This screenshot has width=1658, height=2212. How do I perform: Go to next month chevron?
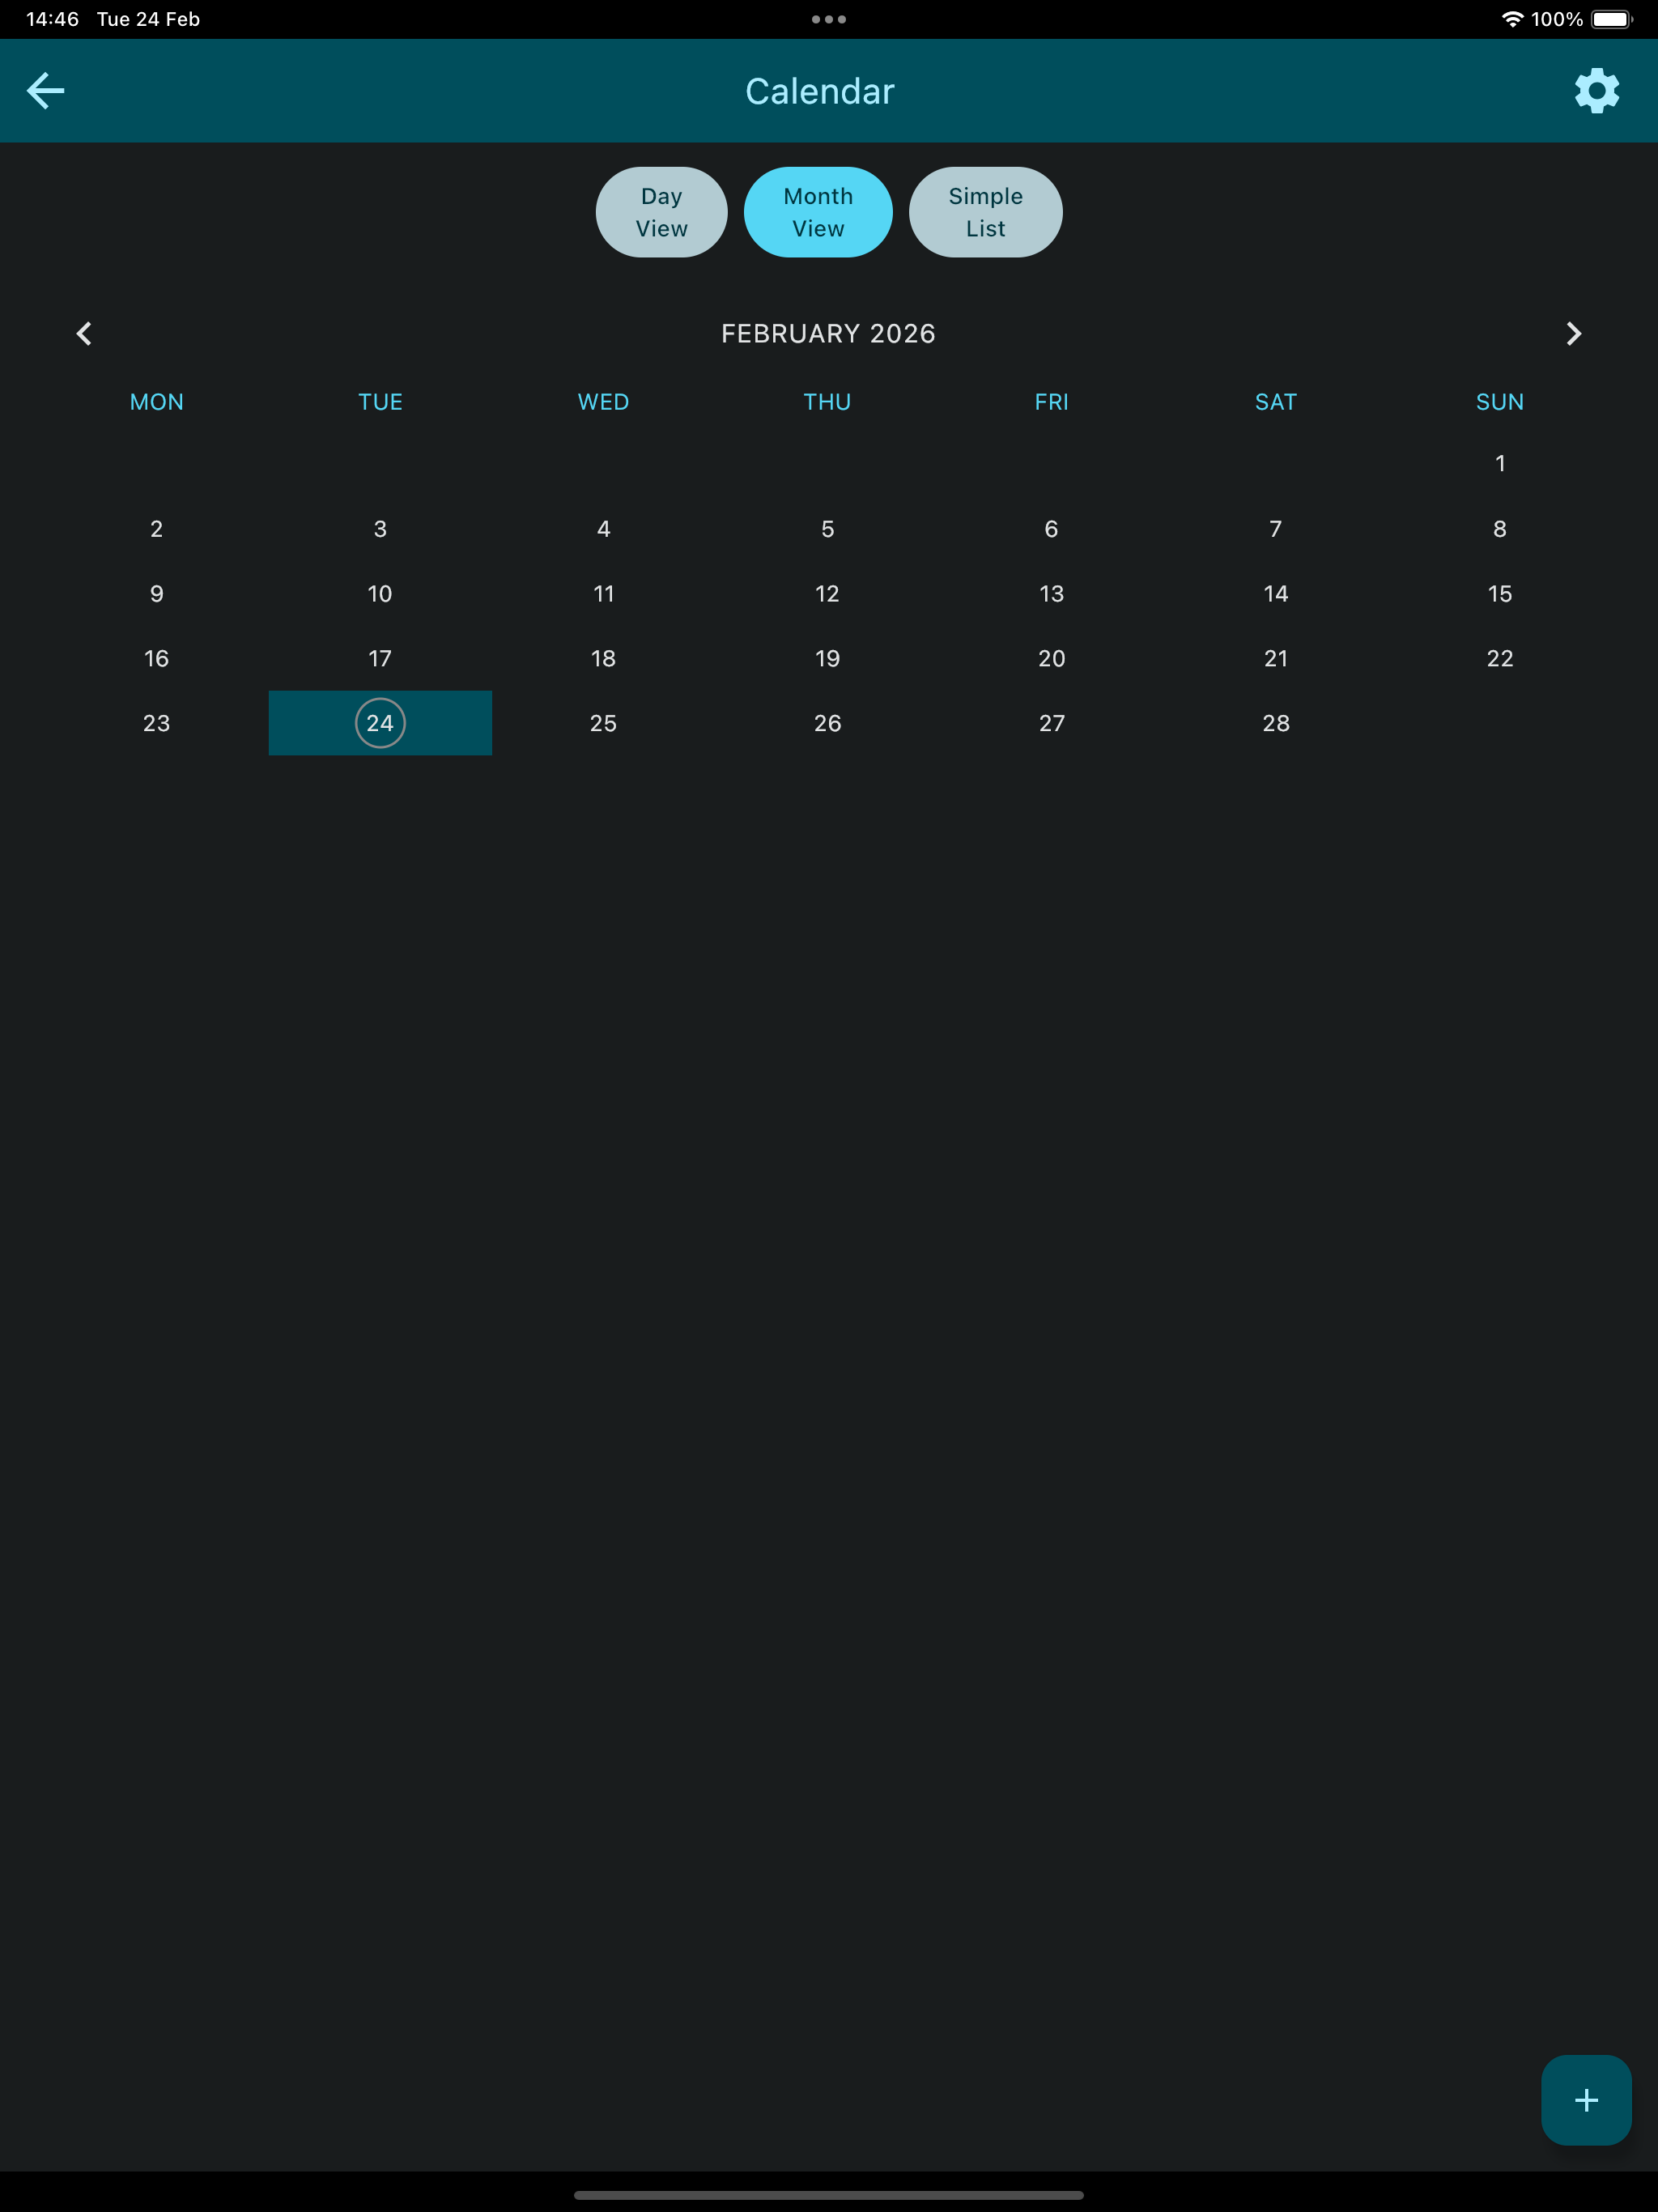click(x=1573, y=334)
